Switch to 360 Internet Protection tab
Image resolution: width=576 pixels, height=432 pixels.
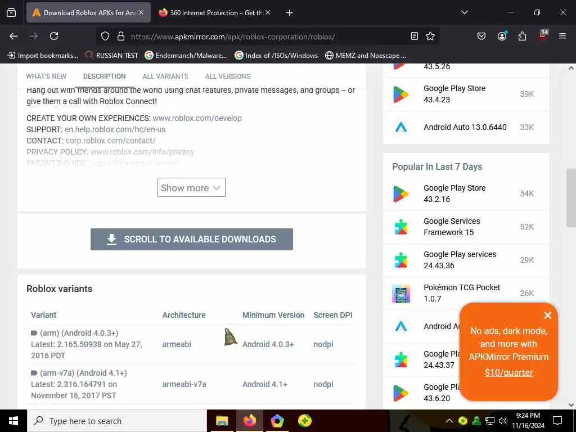pyautogui.click(x=215, y=12)
